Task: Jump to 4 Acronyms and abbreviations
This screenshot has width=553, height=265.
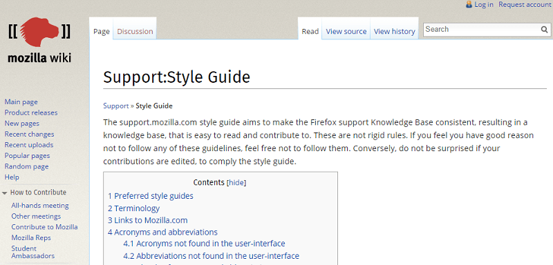Action: tap(162, 233)
